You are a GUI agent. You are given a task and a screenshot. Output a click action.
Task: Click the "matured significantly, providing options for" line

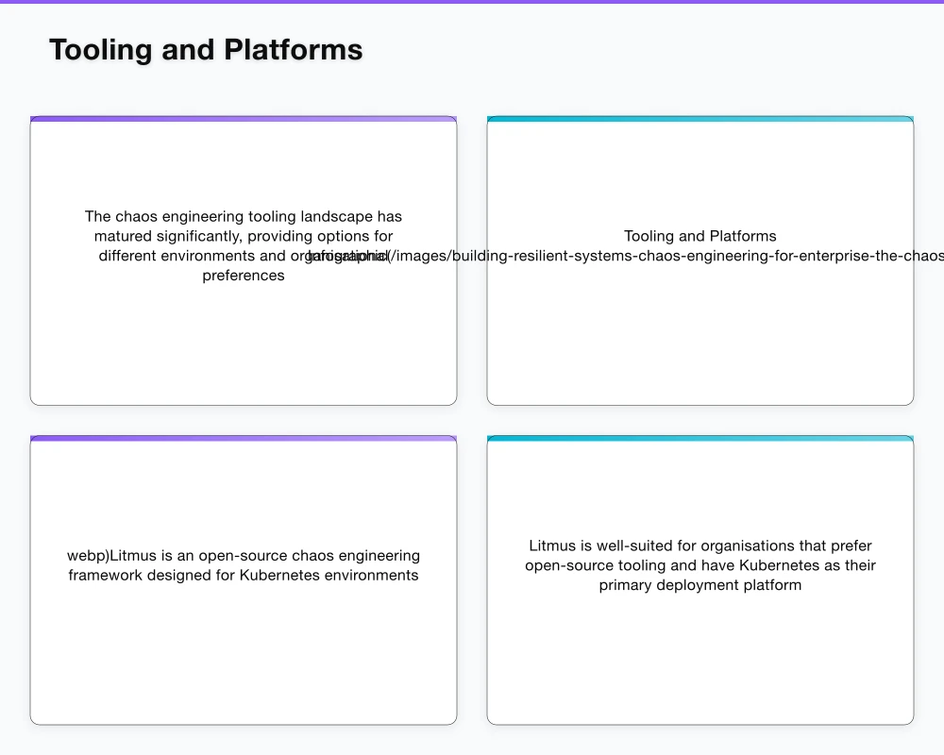click(x=244, y=236)
